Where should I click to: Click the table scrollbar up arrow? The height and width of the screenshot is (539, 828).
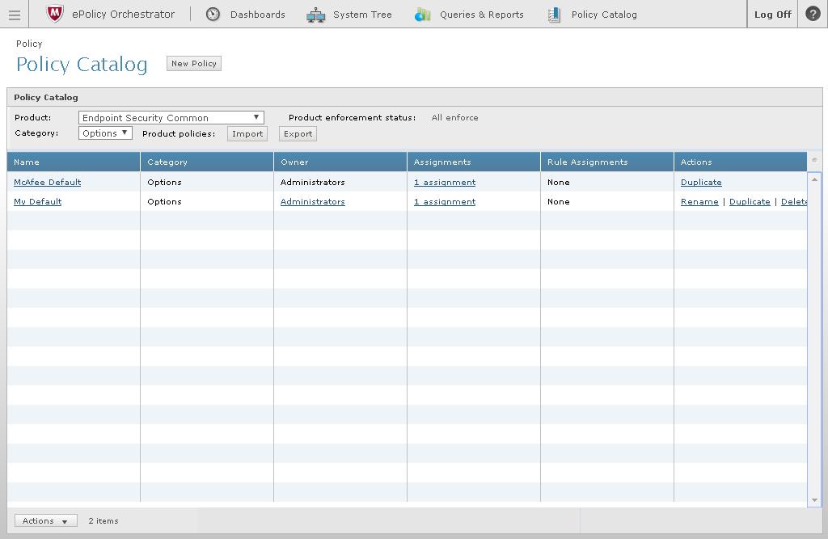pyautogui.click(x=814, y=179)
